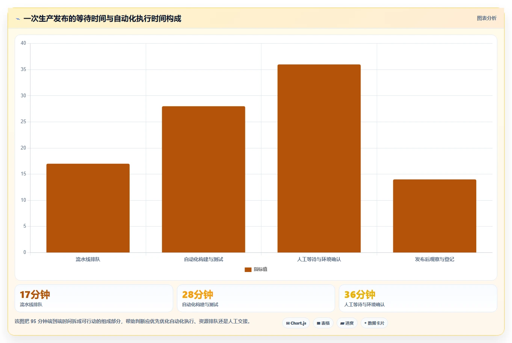This screenshot has width=512, height=343.
Task: Toggle the 指标值 legend color swatch
Action: point(248,269)
